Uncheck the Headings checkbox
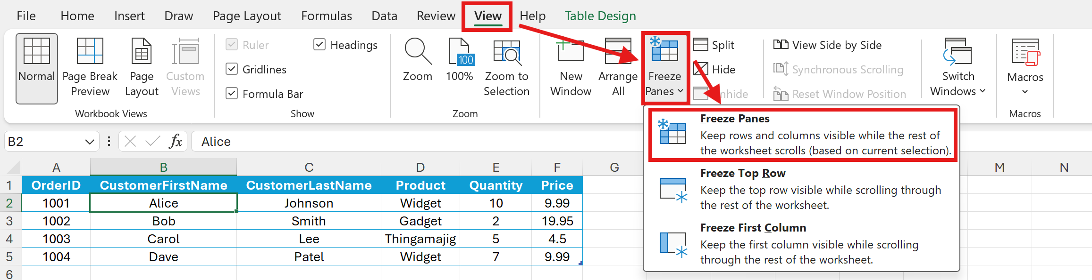 click(319, 45)
